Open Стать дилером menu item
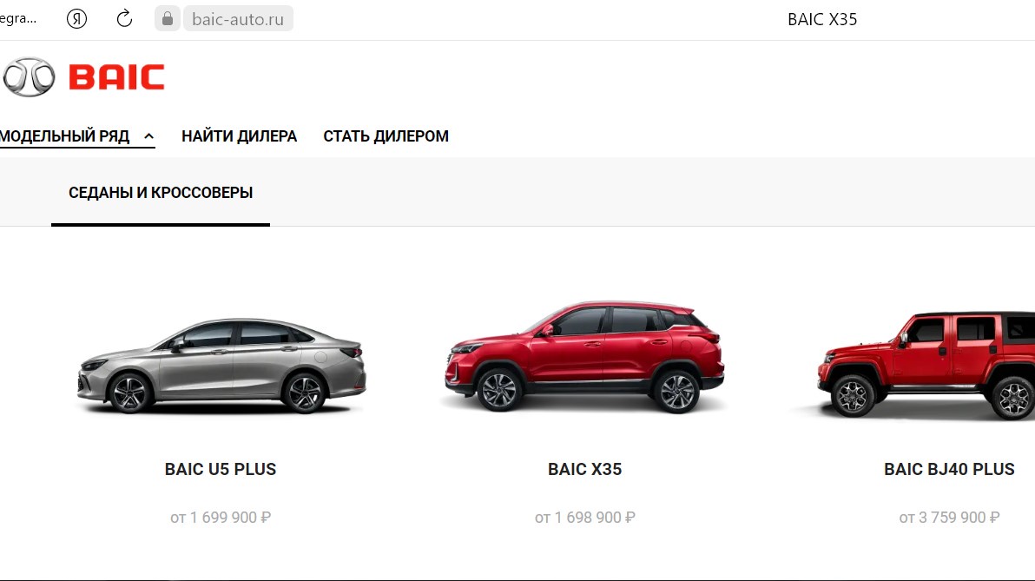This screenshot has width=1035, height=581. 386,136
